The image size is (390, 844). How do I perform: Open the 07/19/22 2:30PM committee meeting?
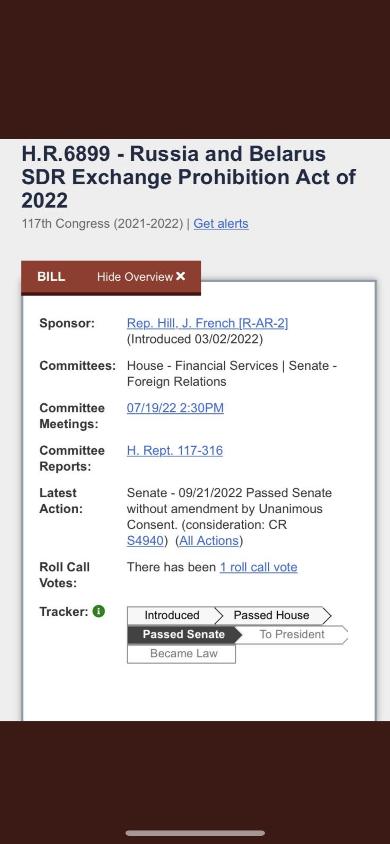pos(175,408)
